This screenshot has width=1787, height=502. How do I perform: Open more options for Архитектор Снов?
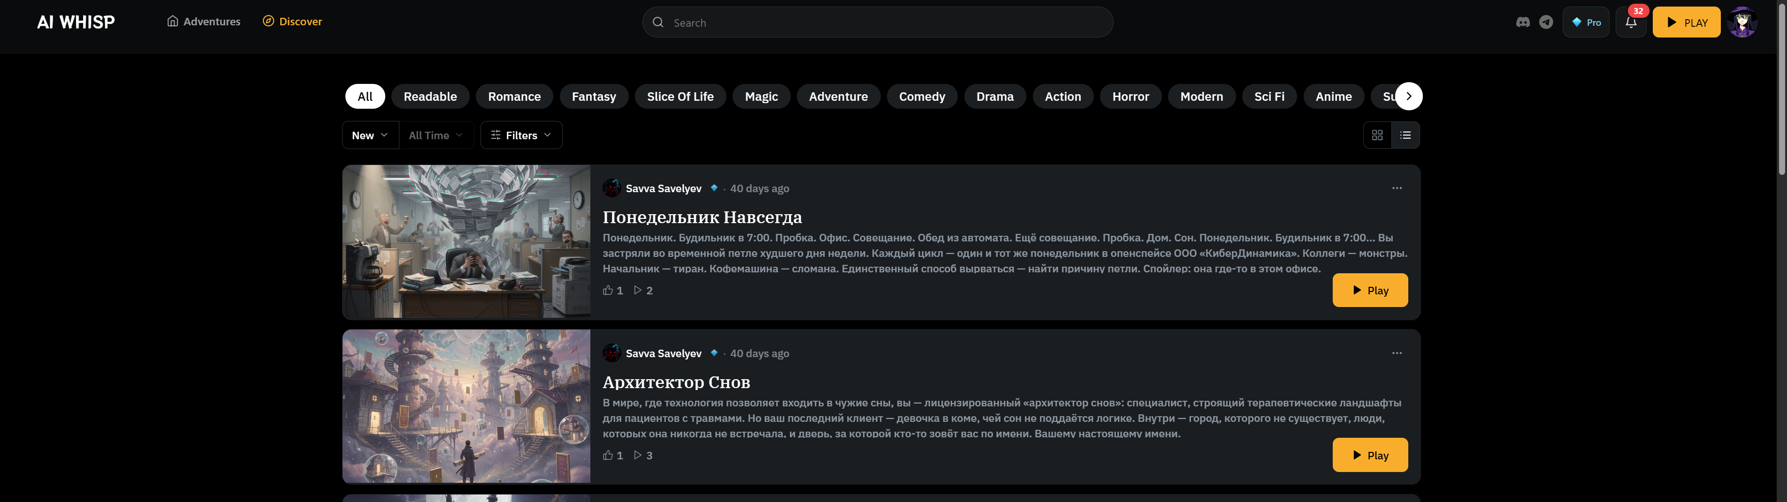click(x=1397, y=353)
